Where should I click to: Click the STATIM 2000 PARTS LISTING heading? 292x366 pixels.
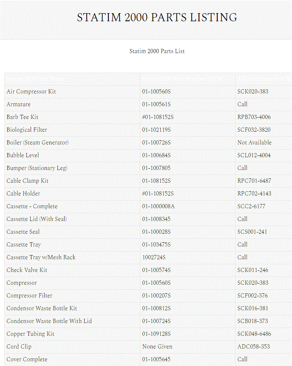pos(157,17)
